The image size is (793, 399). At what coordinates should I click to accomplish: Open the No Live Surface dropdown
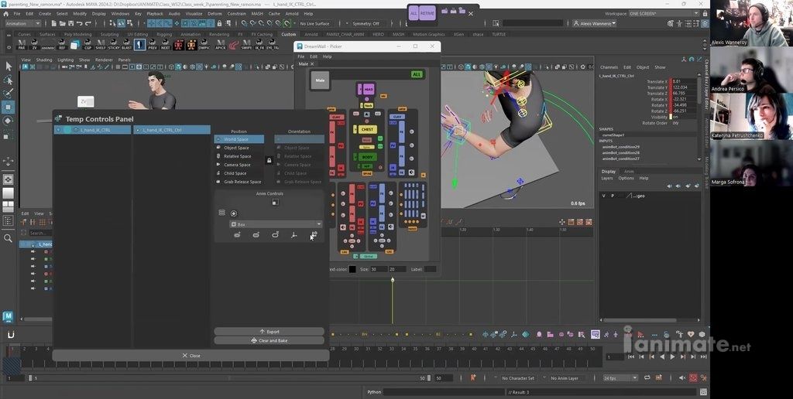315,24
